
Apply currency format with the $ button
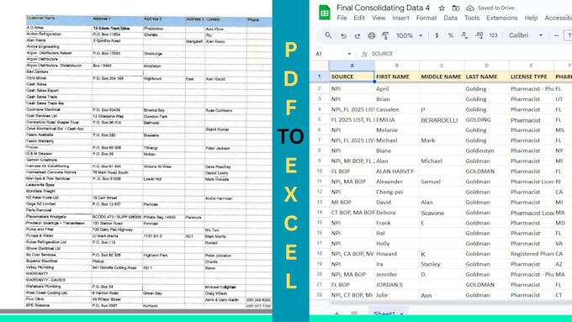(x=437, y=35)
